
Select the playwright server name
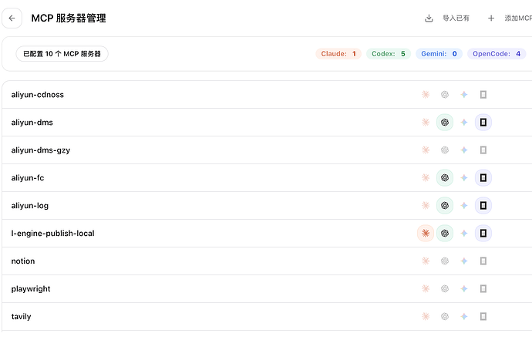31,289
